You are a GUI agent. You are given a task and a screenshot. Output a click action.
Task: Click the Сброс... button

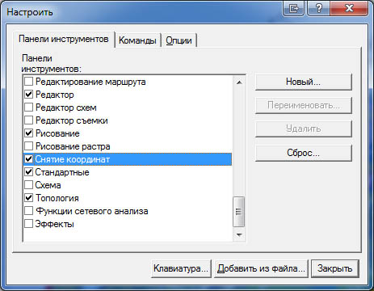[x=303, y=153]
